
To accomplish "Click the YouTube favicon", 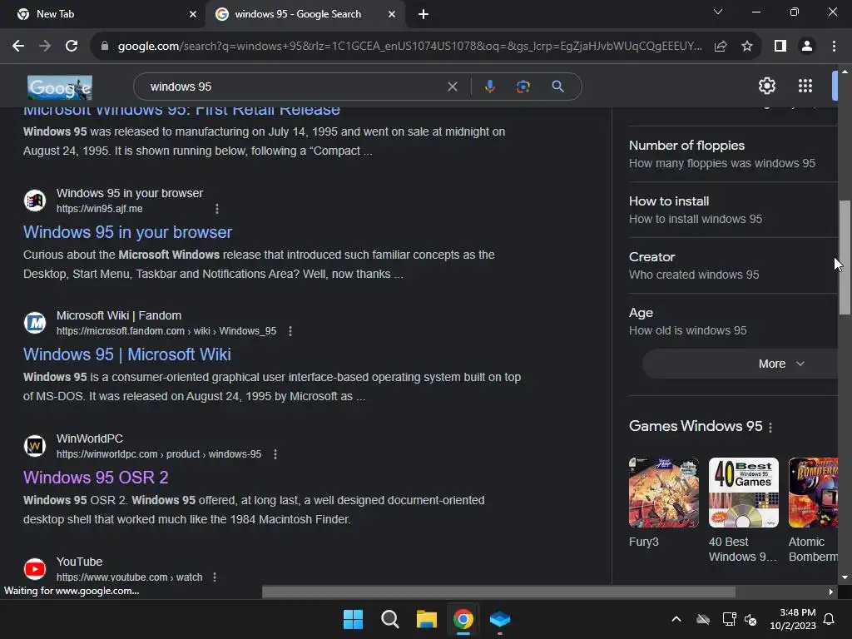I will click(x=35, y=569).
